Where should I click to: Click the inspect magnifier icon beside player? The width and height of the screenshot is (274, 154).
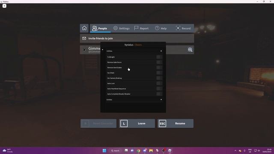190,50
